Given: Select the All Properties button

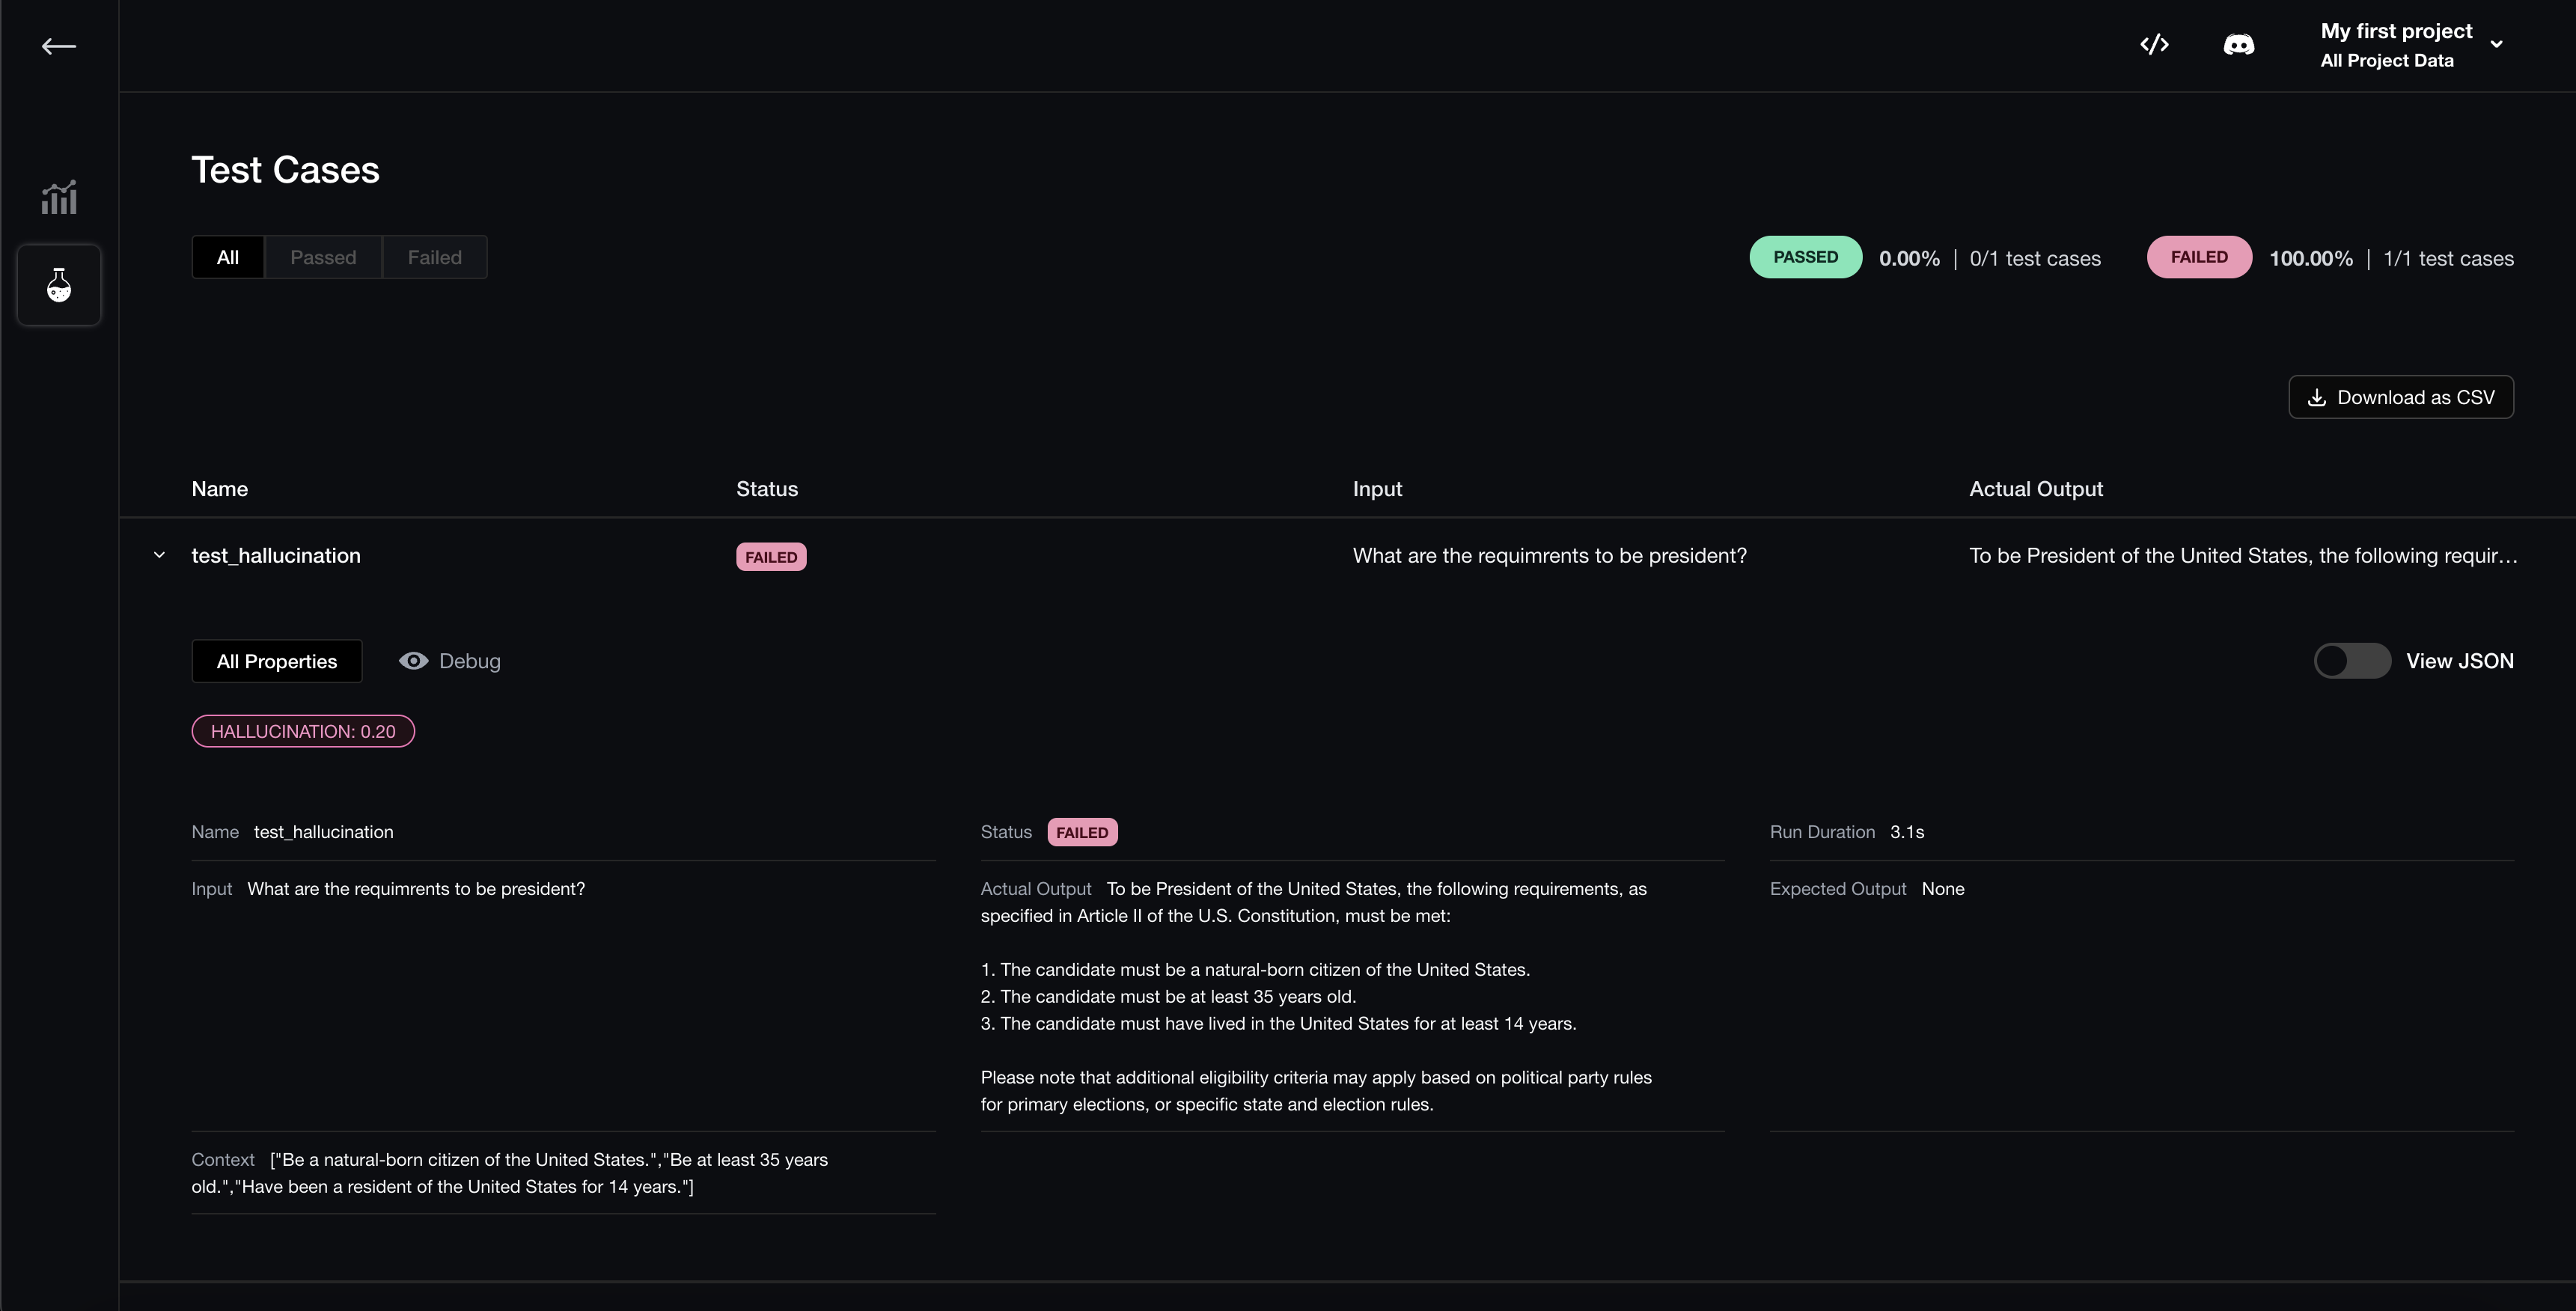Looking at the screenshot, I should pos(277,661).
